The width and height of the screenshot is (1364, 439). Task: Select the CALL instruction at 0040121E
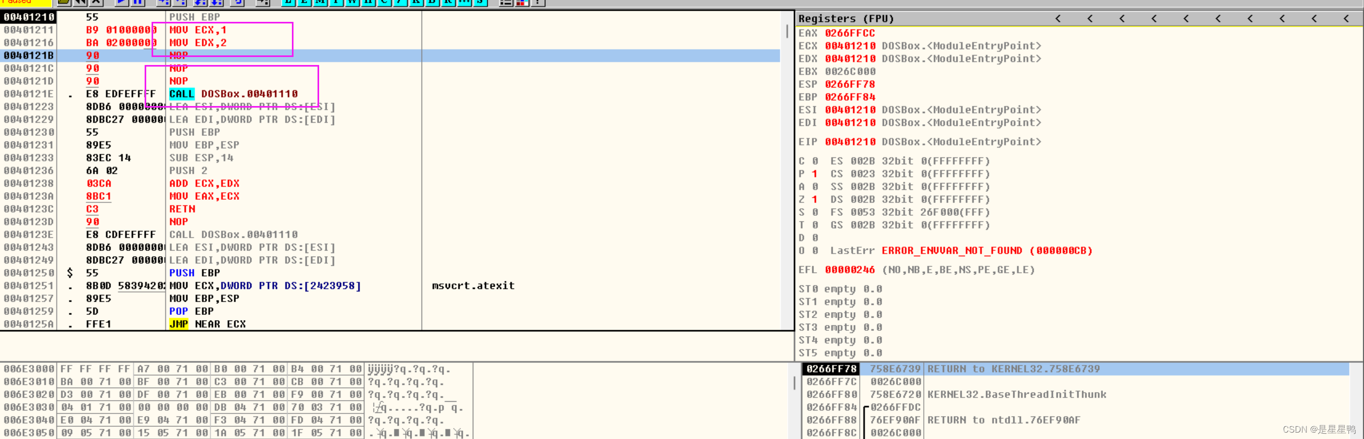233,94
